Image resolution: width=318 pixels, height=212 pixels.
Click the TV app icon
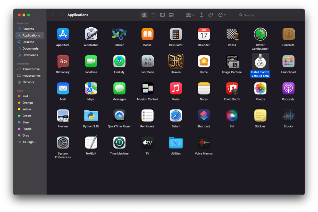point(148,143)
